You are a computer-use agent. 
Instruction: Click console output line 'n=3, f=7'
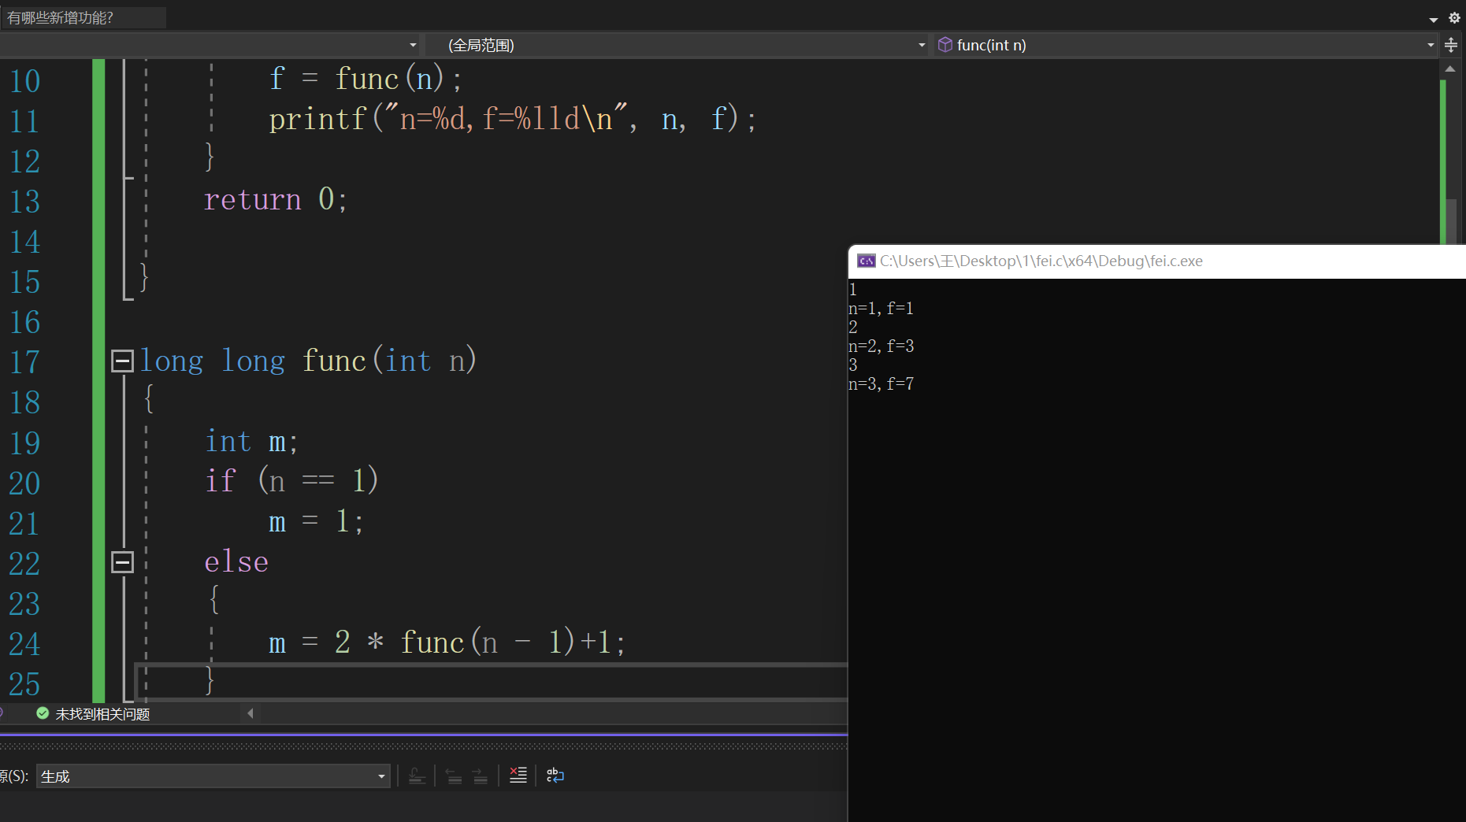click(x=881, y=383)
